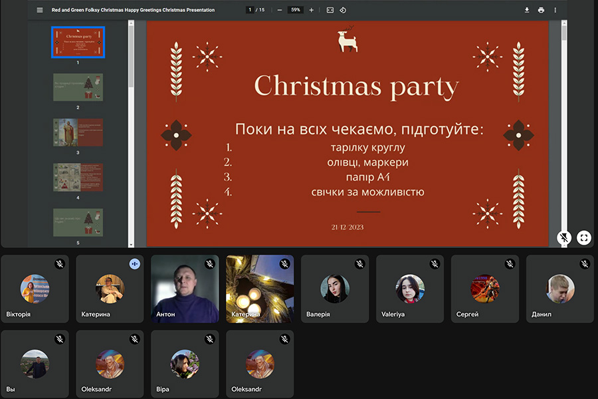Open the slide 3 thumbnail
The width and height of the screenshot is (598, 399).
78,132
